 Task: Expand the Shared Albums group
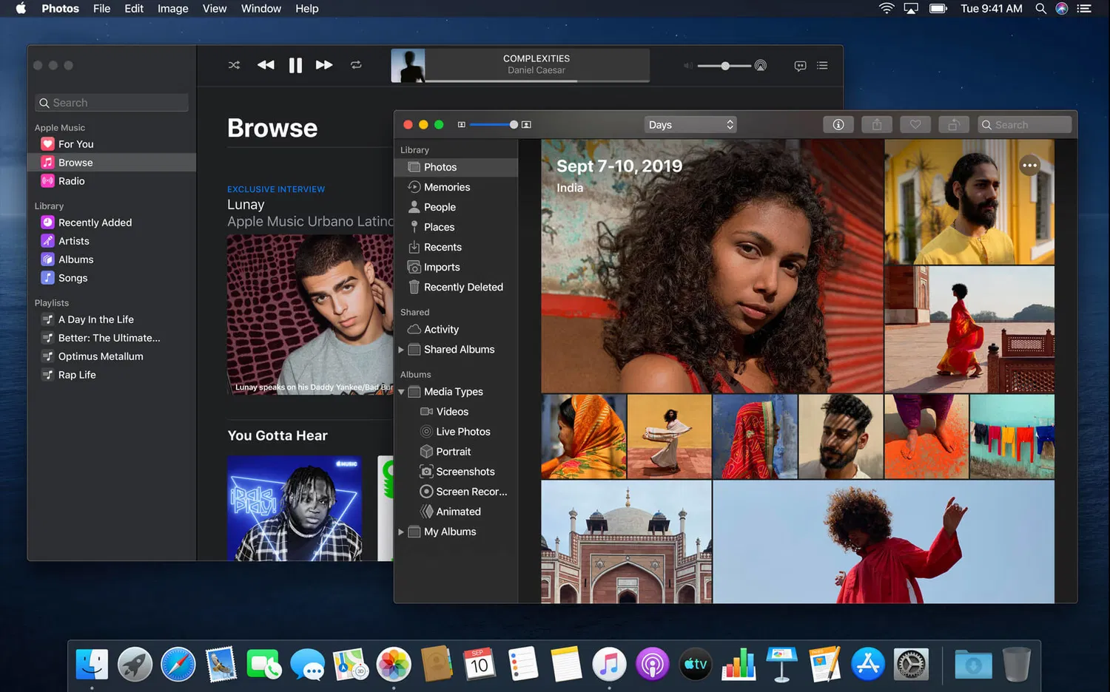tap(401, 350)
